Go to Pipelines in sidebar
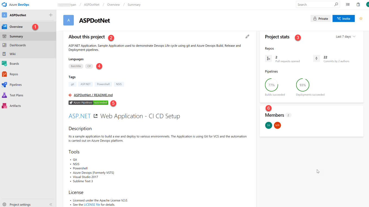The width and height of the screenshot is (369, 207). [15, 85]
